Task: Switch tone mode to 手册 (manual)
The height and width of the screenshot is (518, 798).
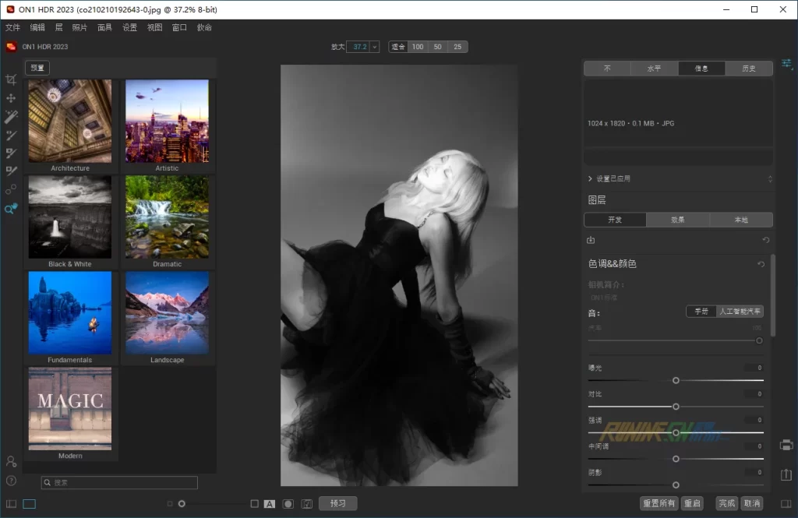Action: point(701,311)
